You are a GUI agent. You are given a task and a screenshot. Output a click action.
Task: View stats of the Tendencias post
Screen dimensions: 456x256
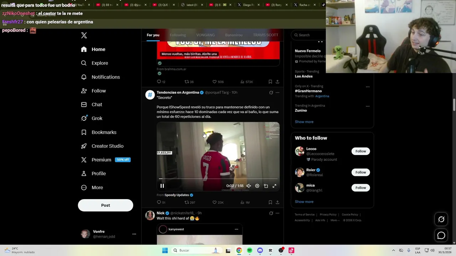[x=245, y=202]
